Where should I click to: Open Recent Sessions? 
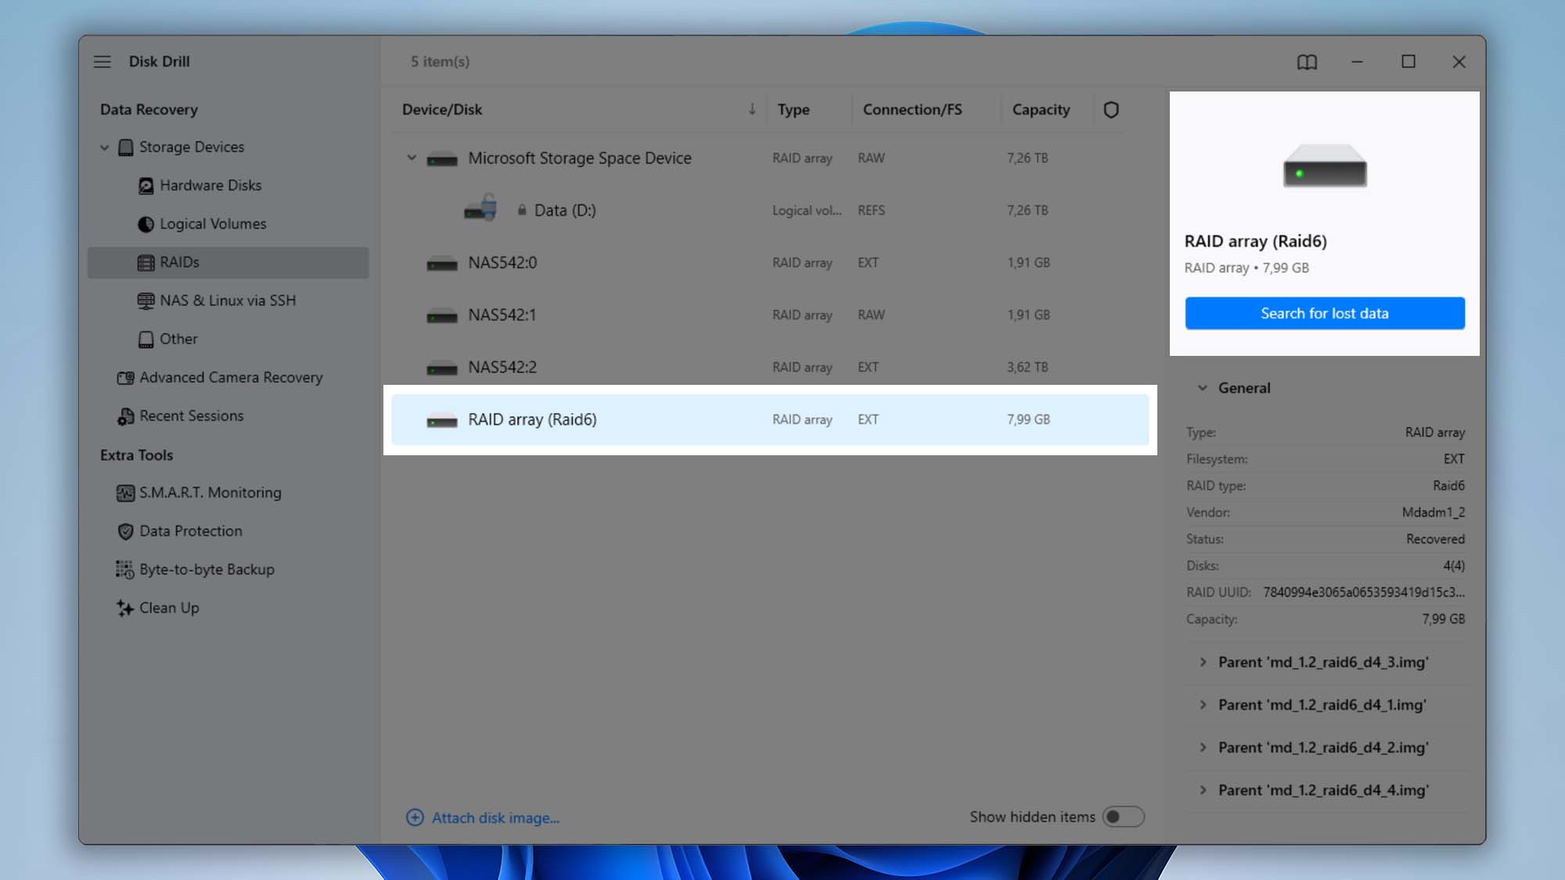(228, 416)
